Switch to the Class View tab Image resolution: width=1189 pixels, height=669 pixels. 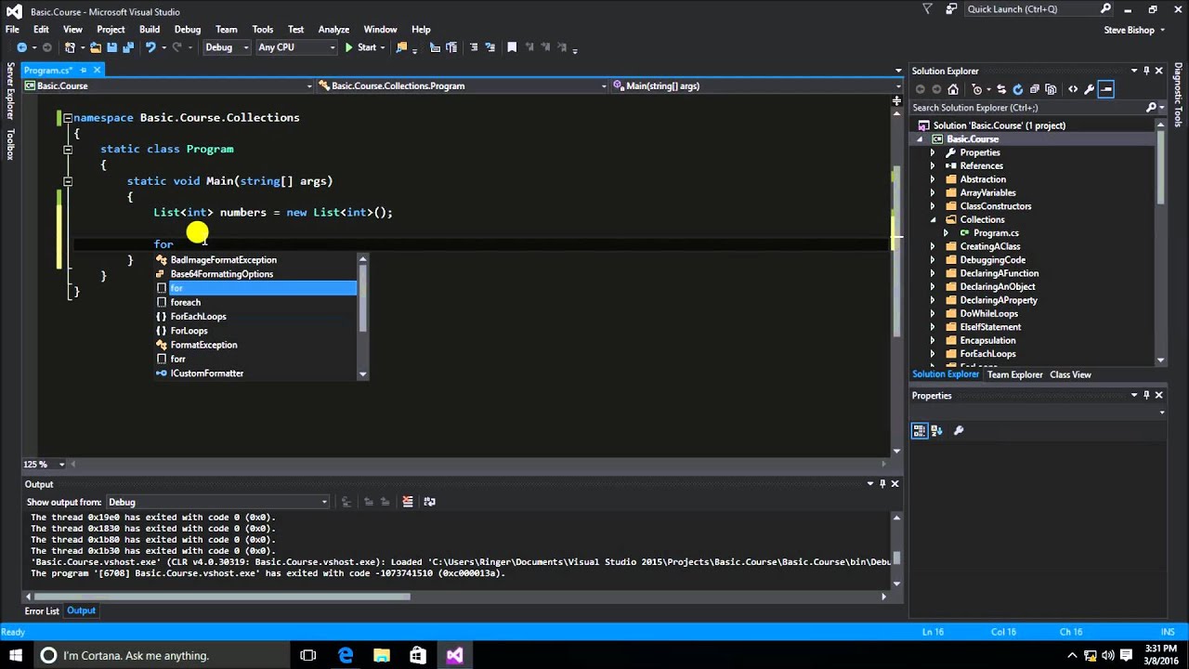[x=1070, y=374]
